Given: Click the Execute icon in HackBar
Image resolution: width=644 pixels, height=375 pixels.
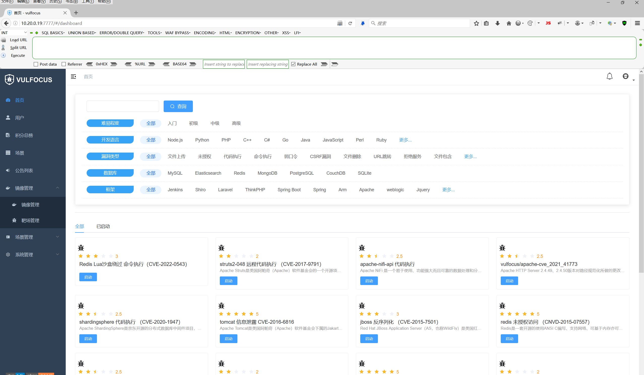Looking at the screenshot, I should point(4,55).
